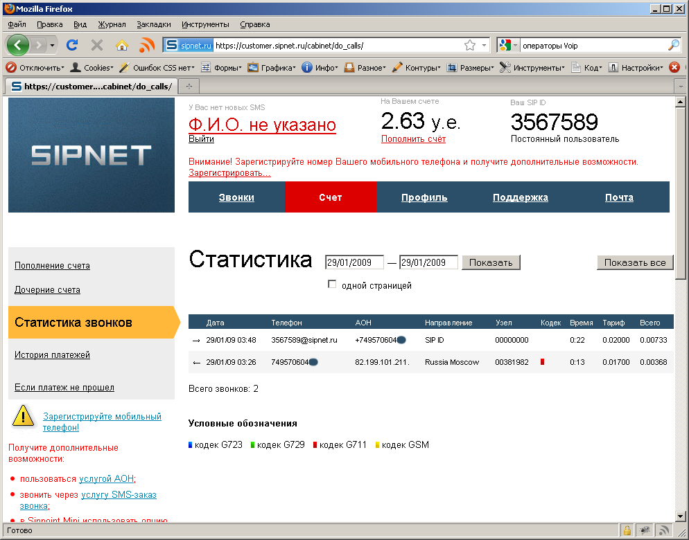Open the Инструменты menu in menu bar
Image resolution: width=689 pixels, height=540 pixels.
(205, 24)
